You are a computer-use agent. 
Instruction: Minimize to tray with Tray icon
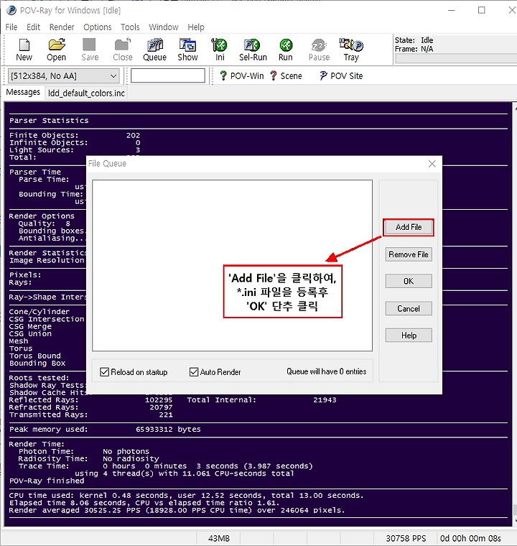coord(351,50)
